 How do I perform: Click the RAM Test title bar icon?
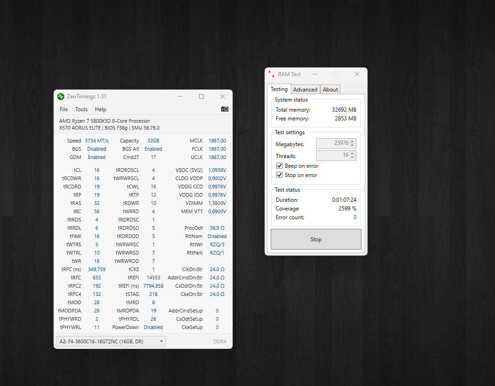[x=272, y=74]
